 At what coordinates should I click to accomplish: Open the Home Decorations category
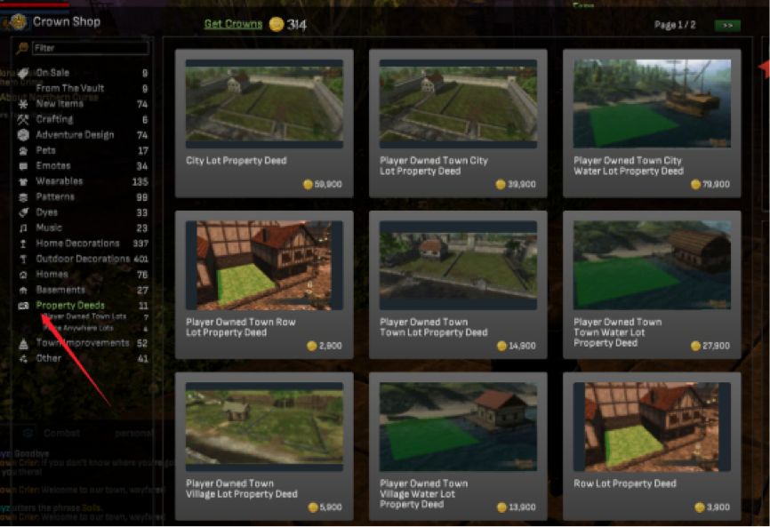(x=77, y=244)
